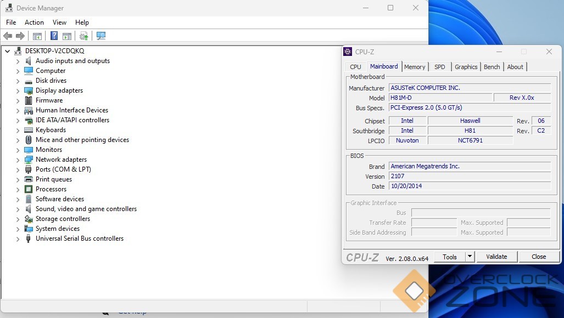Open the File menu in Device Manager
This screenshot has width=564, height=318.
[x=11, y=22]
